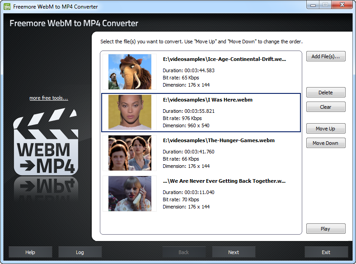Click the Bit rate 70 Kbps text
Screen dimensions: 356x264
(x=181, y=199)
